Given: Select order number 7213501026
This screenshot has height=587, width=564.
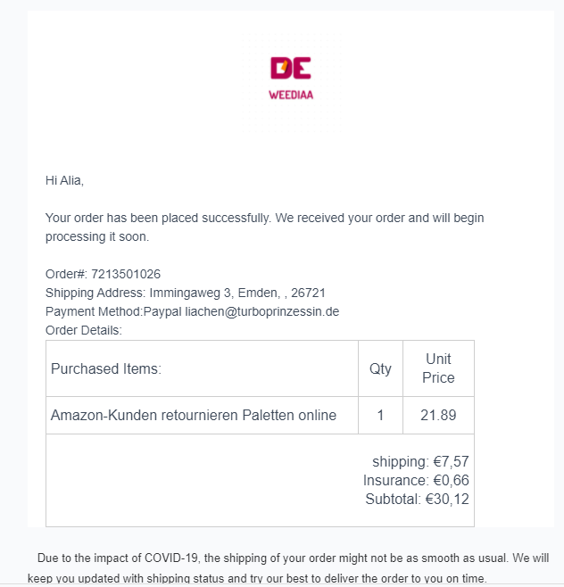Looking at the screenshot, I should click(x=126, y=274).
